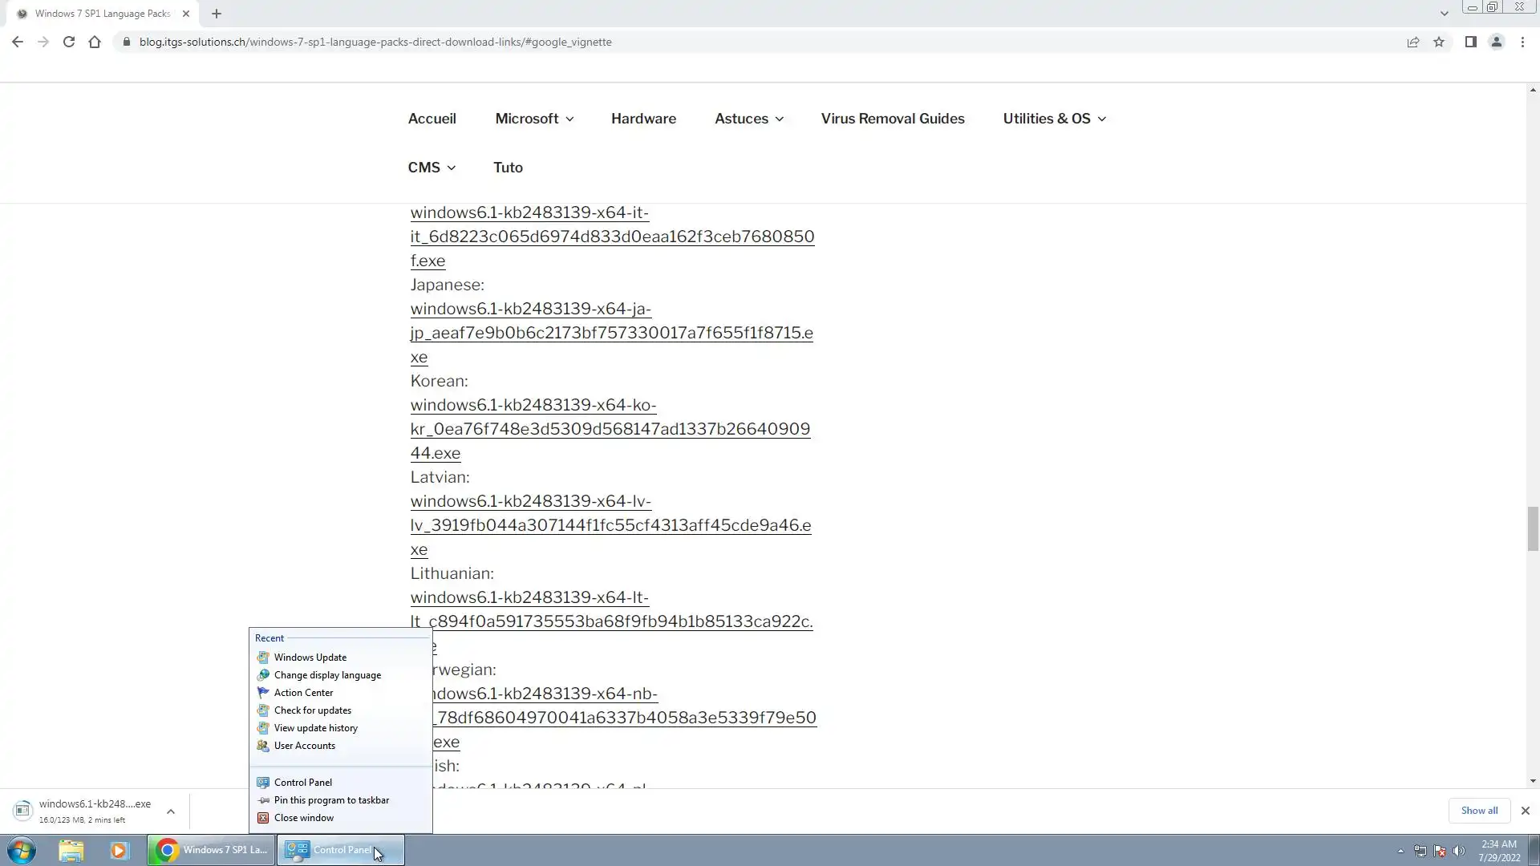
Task: Click the Japanese language pack download link
Action: [x=611, y=332]
